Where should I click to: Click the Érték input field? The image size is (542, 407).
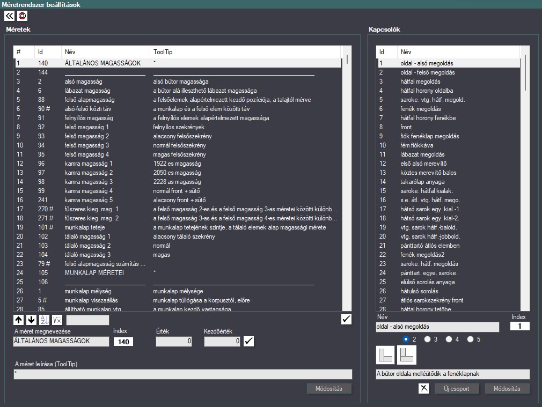174,342
